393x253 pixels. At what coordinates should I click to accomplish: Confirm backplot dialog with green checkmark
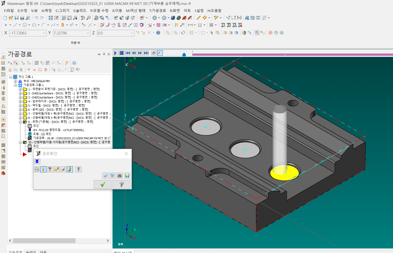point(103,184)
